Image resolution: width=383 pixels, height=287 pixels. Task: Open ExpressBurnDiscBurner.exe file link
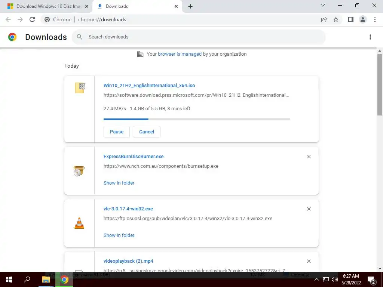134,157
